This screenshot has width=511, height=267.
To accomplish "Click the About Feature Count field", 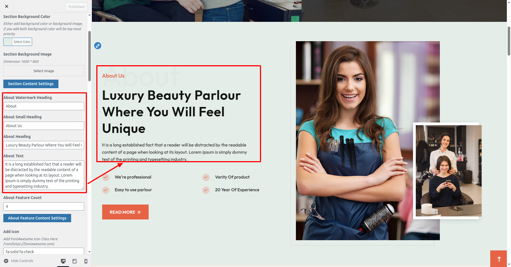I will coord(44,206).
